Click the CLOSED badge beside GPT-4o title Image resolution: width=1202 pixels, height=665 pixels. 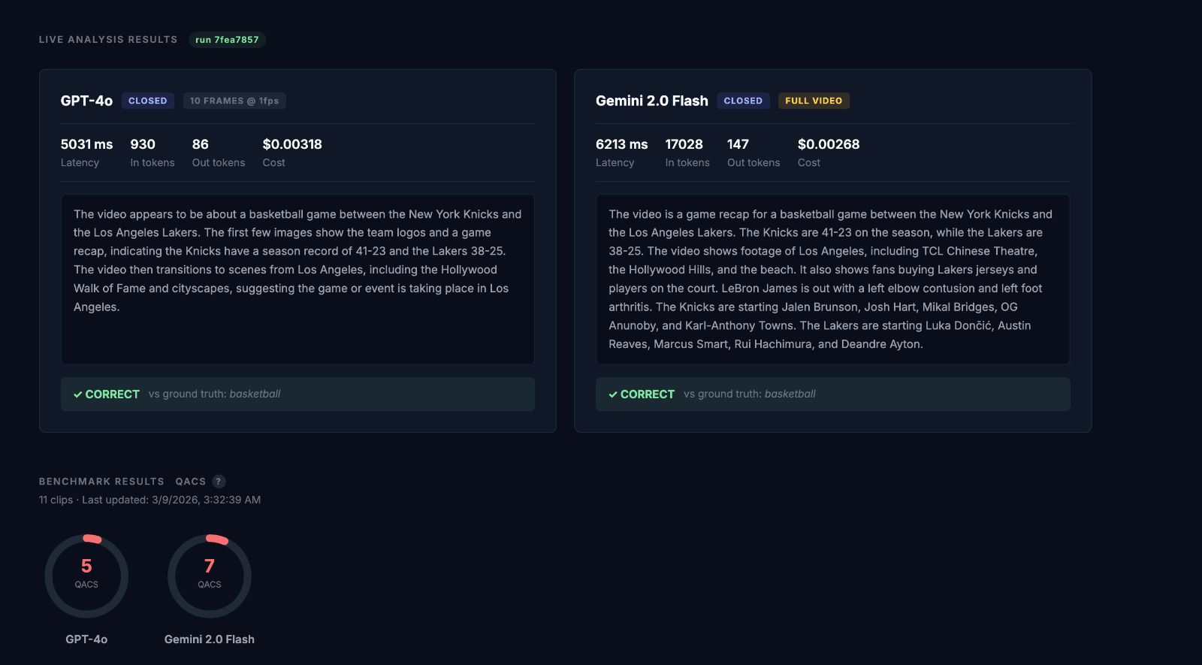pyautogui.click(x=148, y=101)
